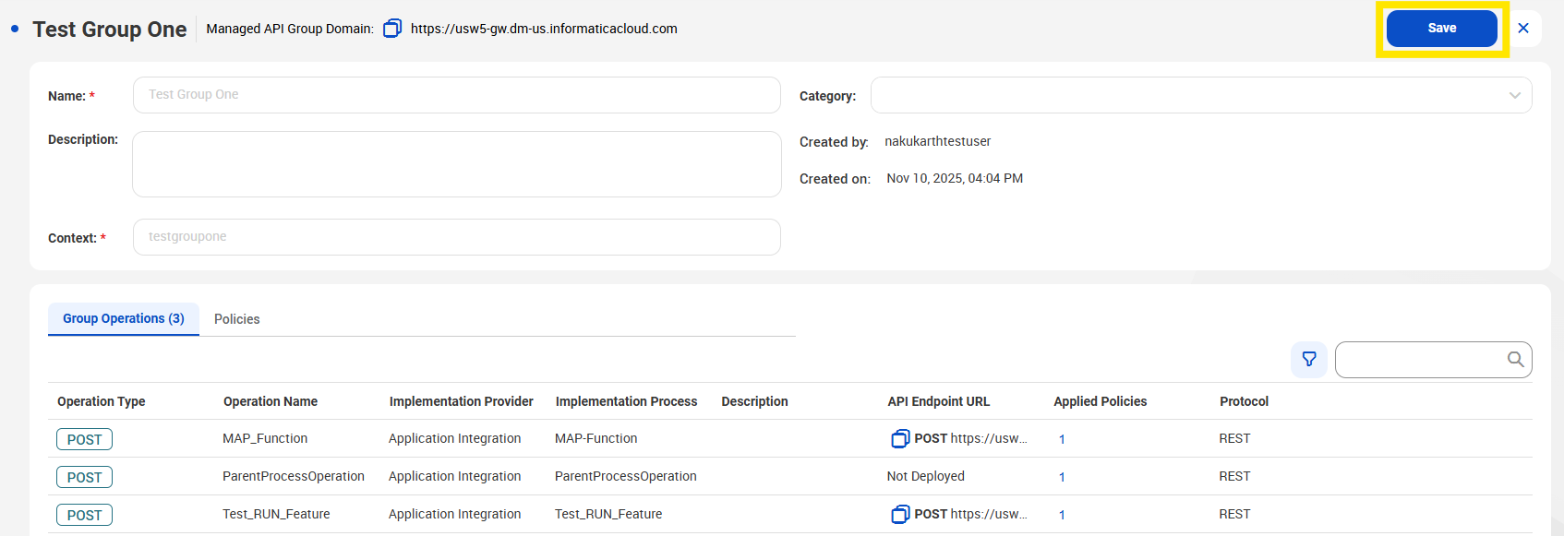Click into the Description text area
This screenshot has height=536, width=1564.
point(457,164)
